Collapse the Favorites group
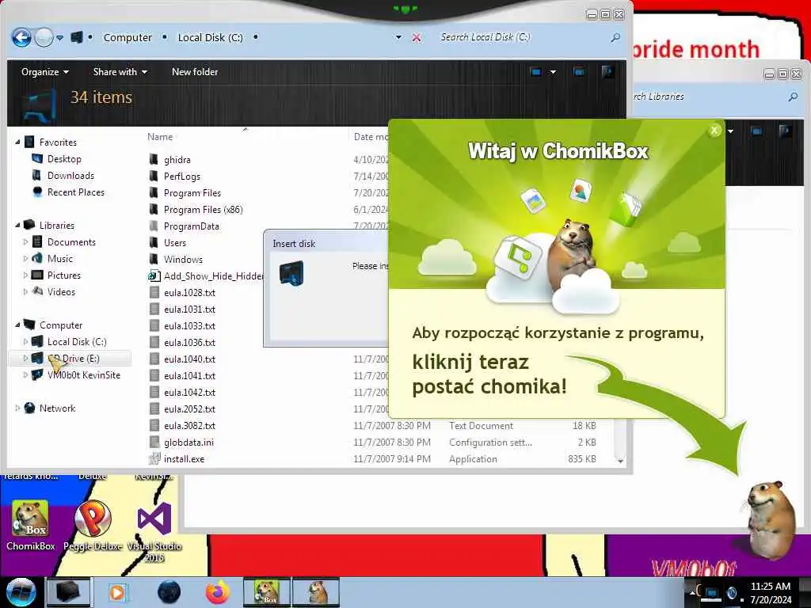 (17, 142)
